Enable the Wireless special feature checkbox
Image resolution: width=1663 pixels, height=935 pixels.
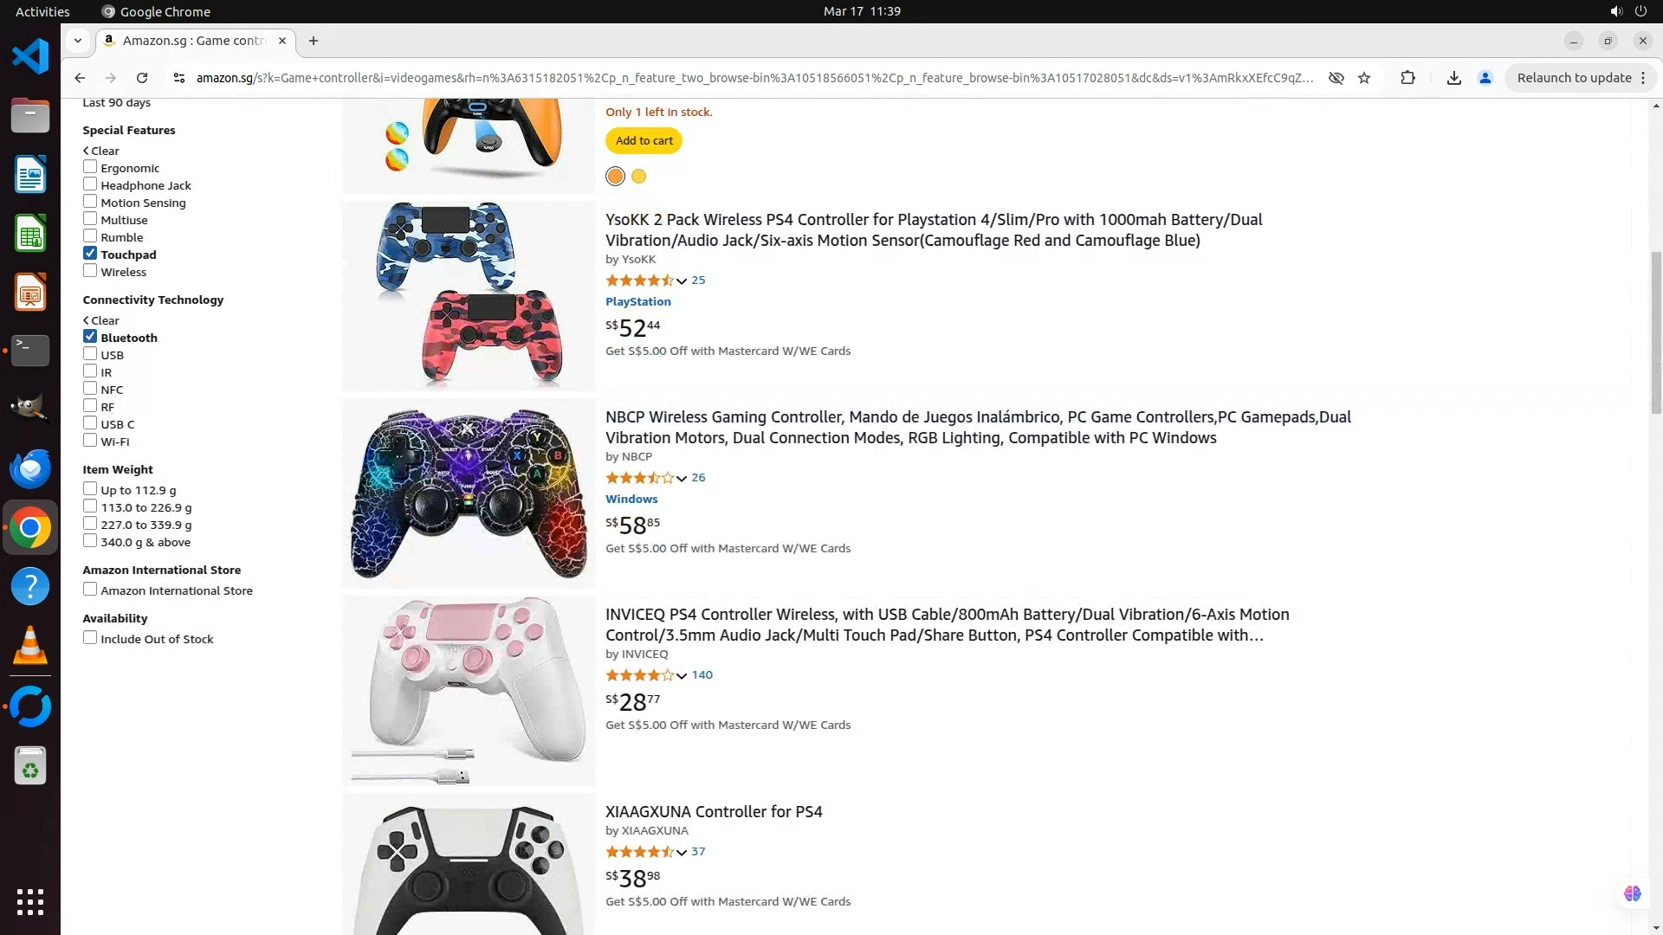coord(90,271)
